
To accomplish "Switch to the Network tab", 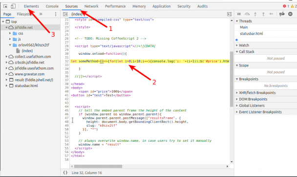I will [91, 6].
